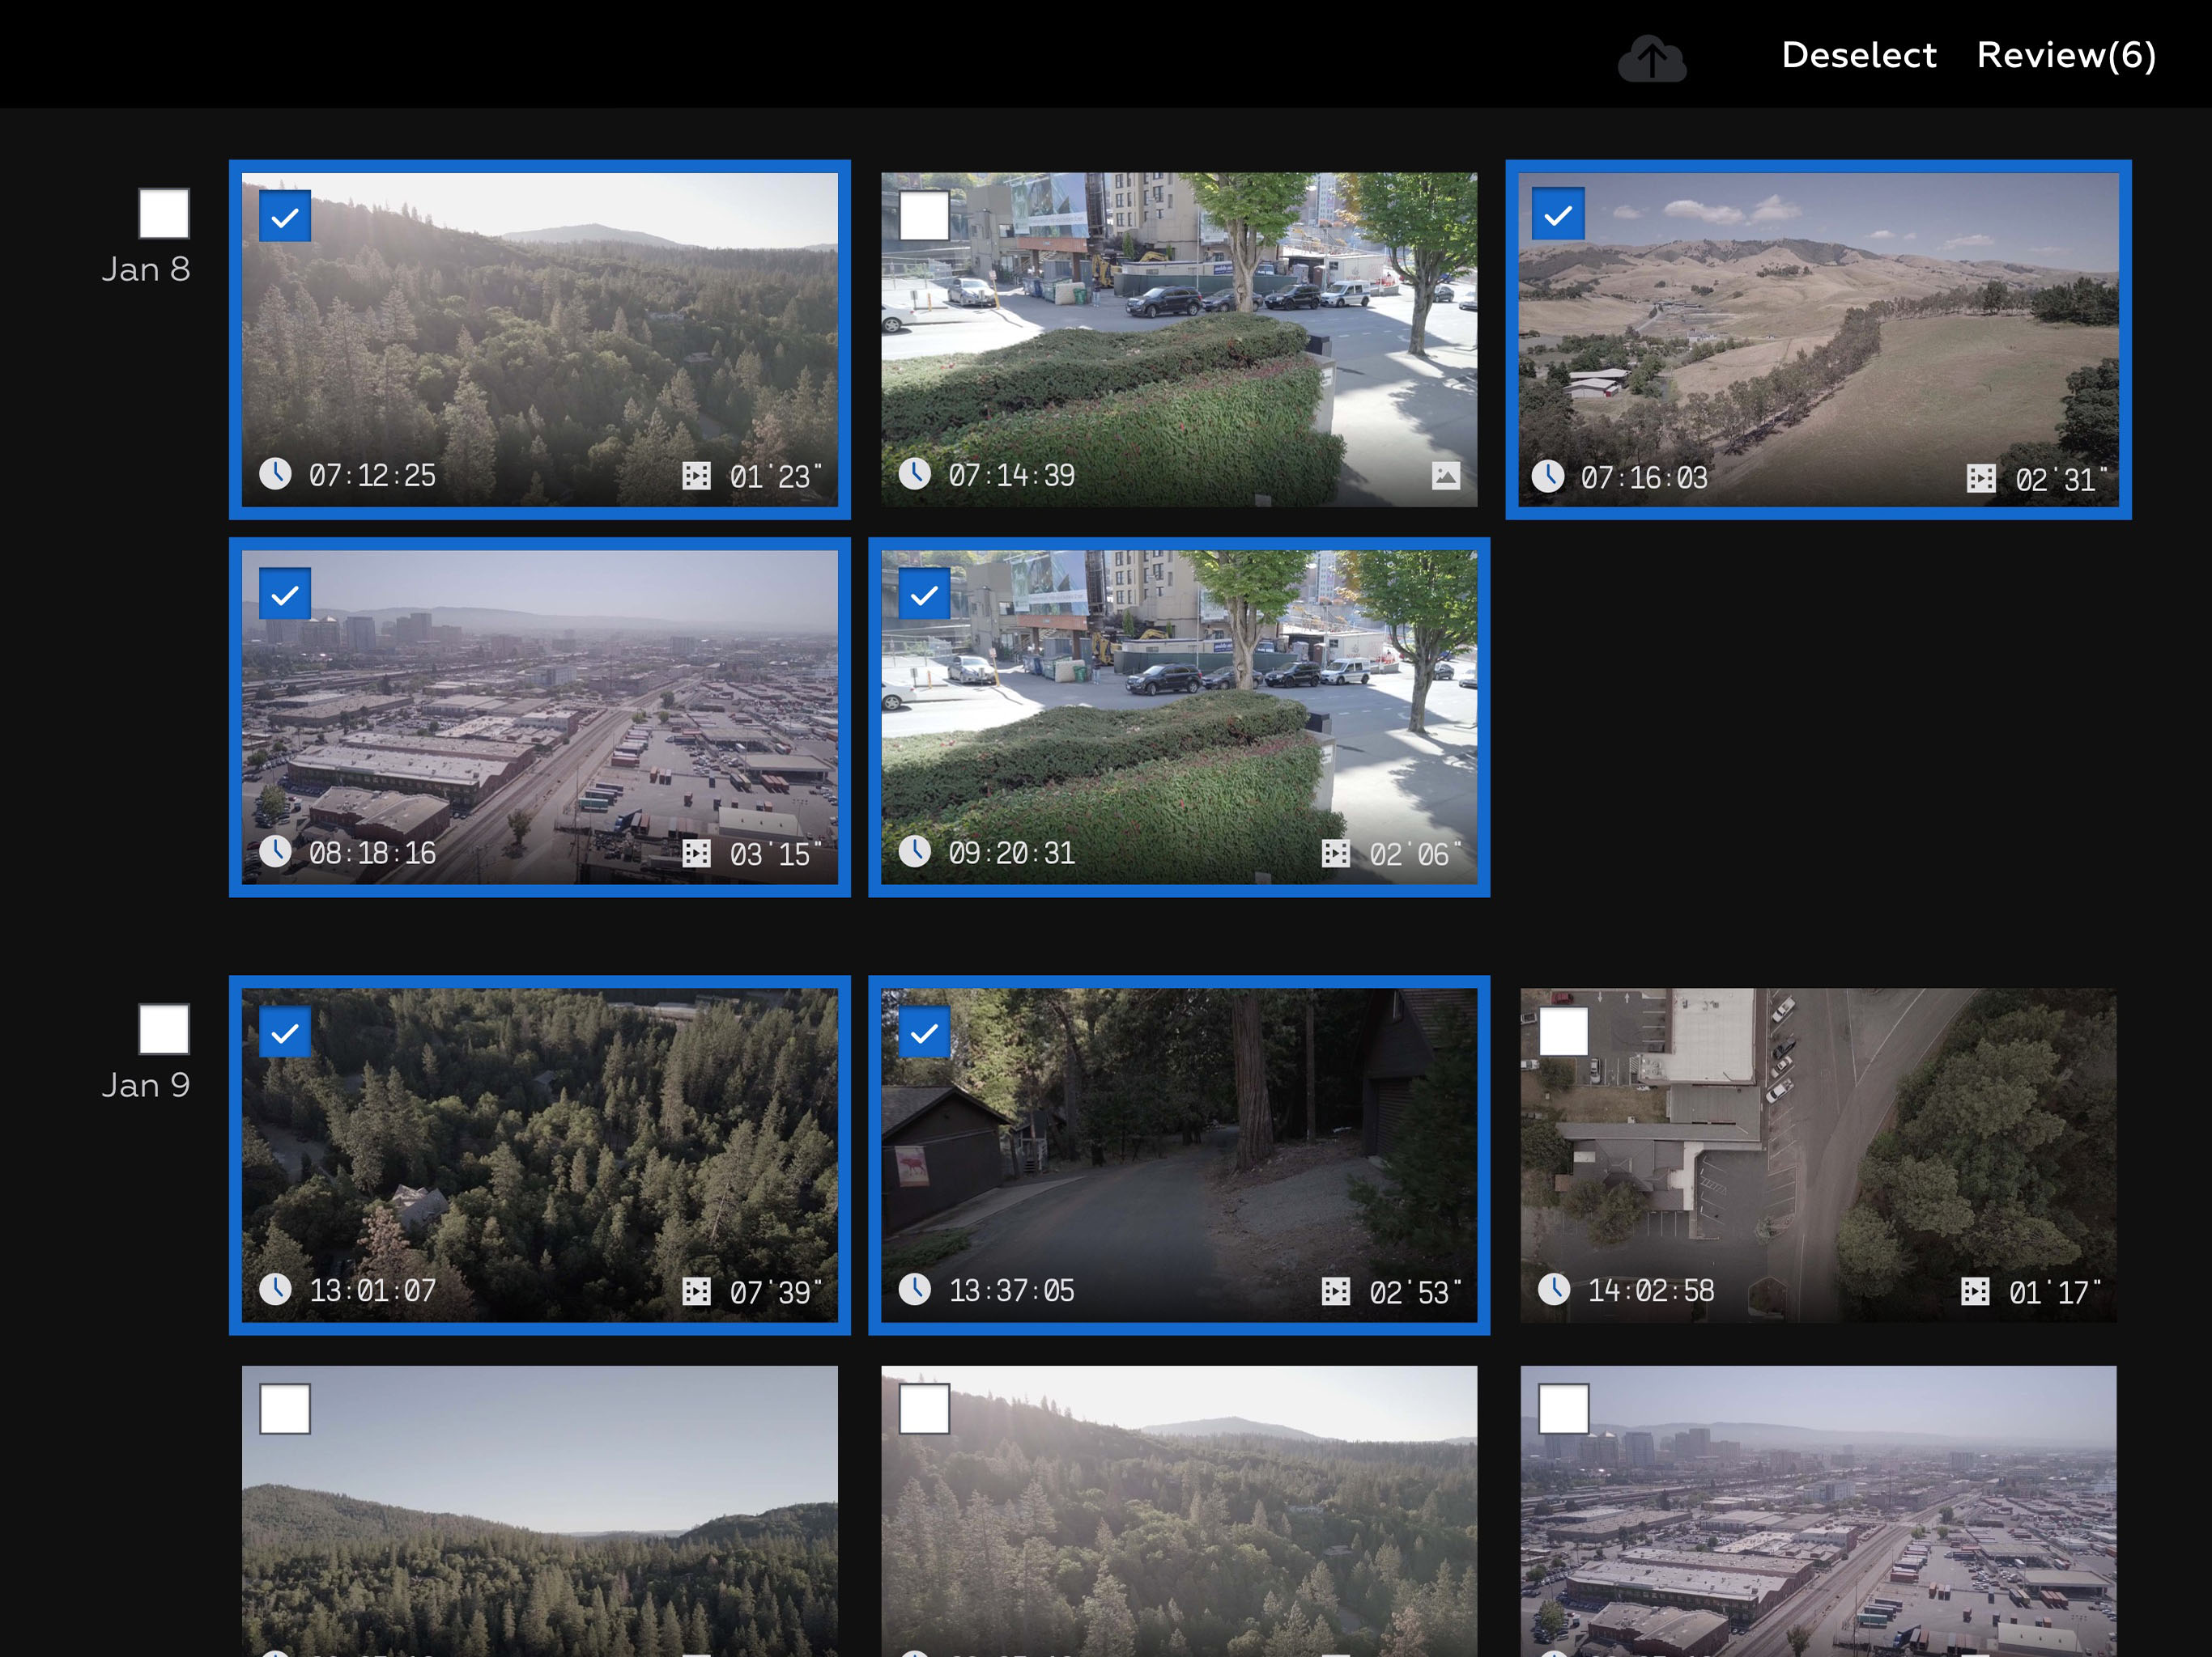Click the film icon beside 02'06"
Screen dimensions: 2212x1657
pyautogui.click(x=1335, y=854)
